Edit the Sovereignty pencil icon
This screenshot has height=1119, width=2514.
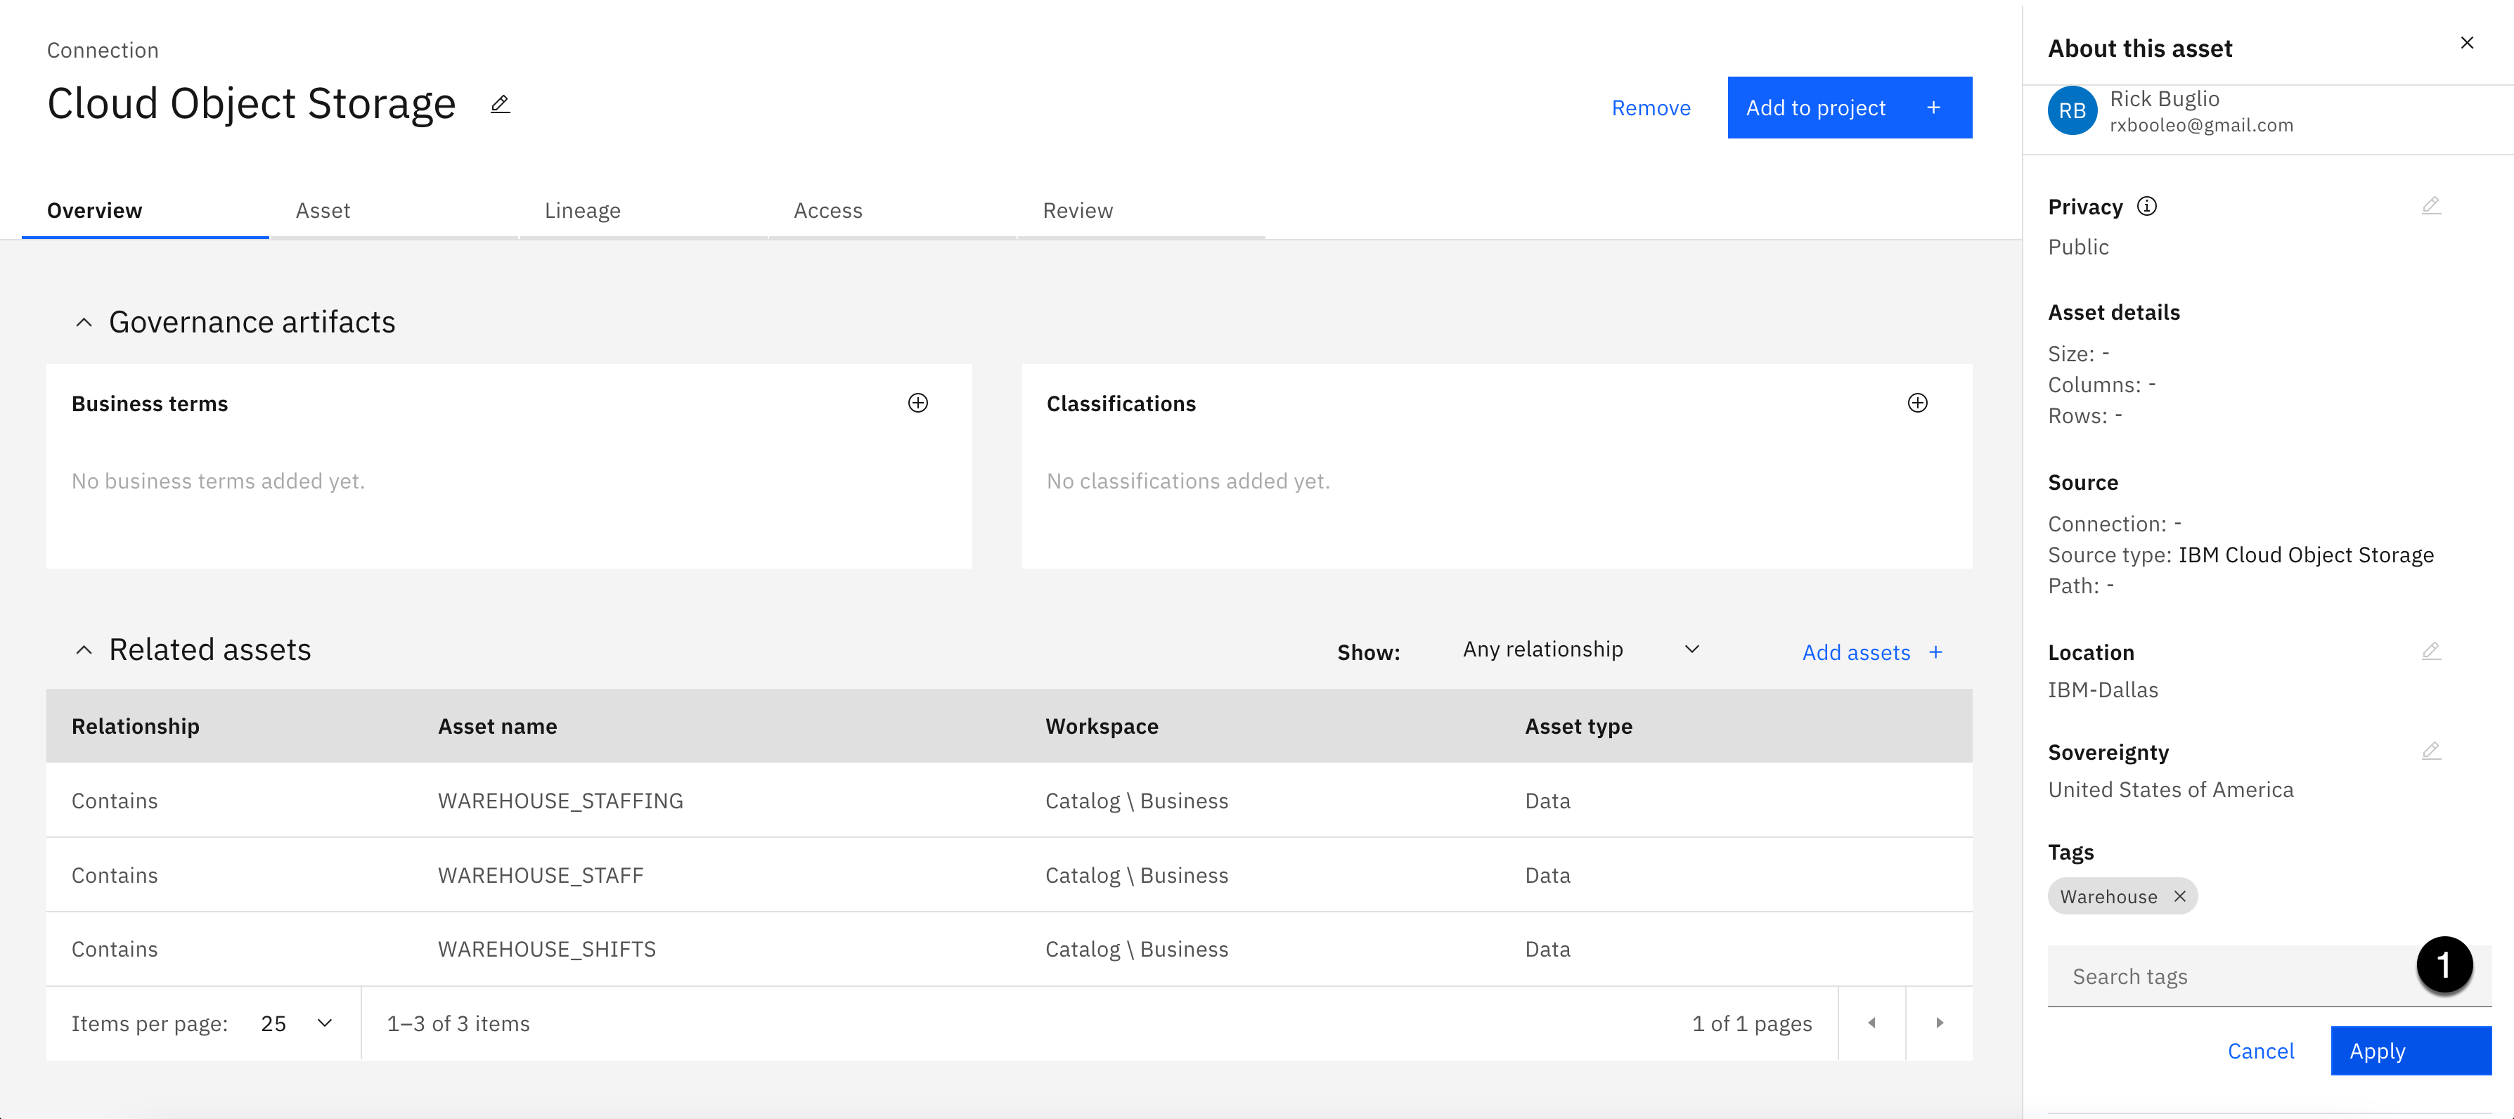tap(2431, 750)
